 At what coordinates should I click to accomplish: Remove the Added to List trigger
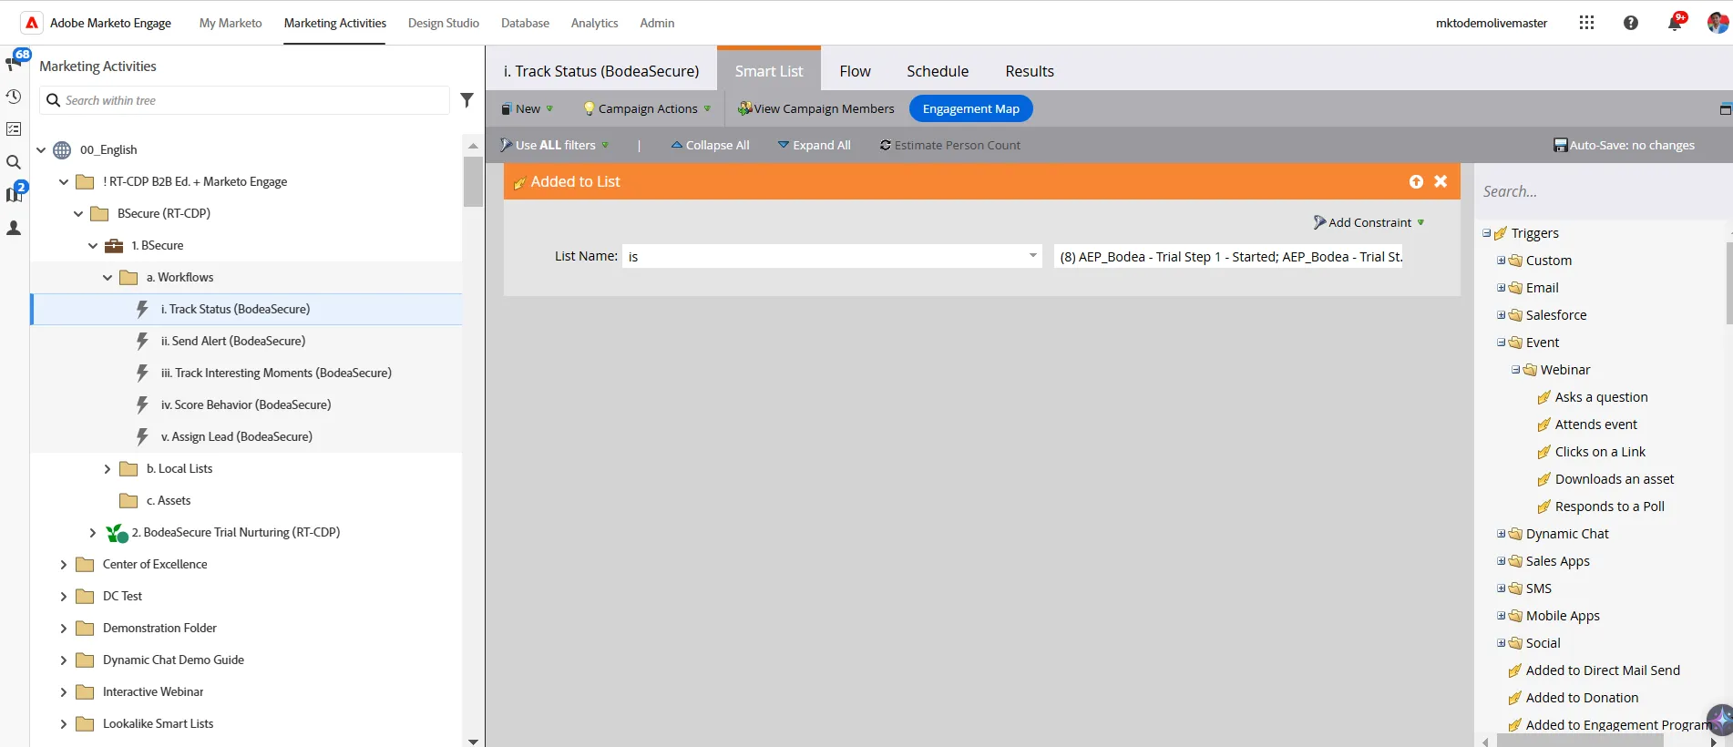tap(1441, 181)
